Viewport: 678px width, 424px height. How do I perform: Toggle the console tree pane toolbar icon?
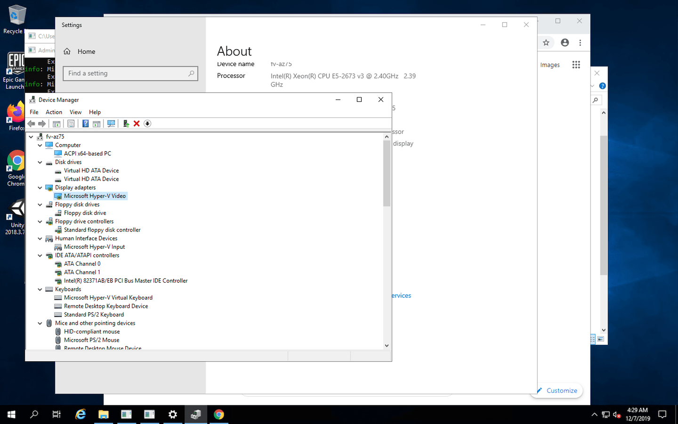coord(56,123)
